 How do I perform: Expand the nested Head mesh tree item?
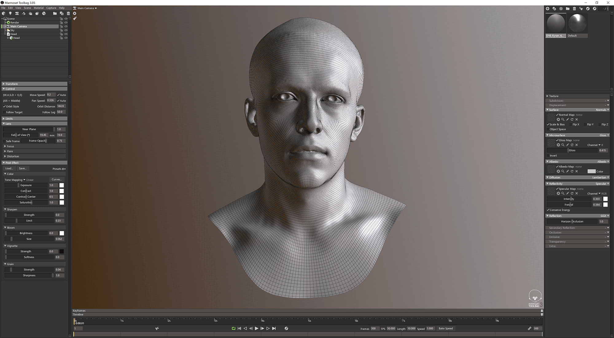click(x=8, y=38)
